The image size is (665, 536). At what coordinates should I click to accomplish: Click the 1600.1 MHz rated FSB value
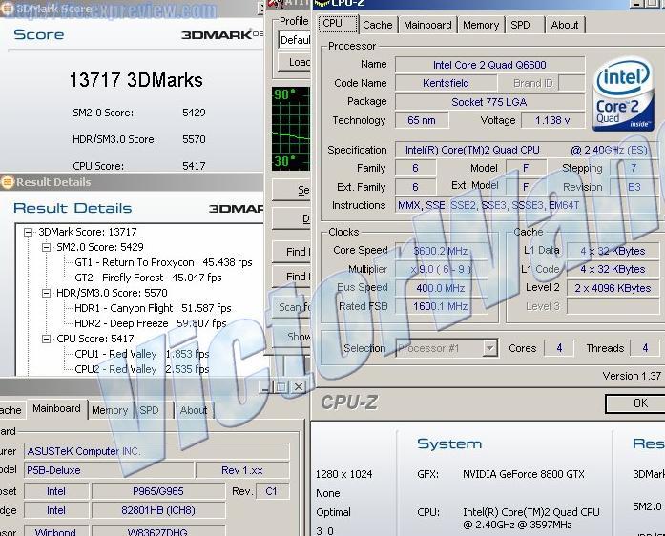(441, 306)
